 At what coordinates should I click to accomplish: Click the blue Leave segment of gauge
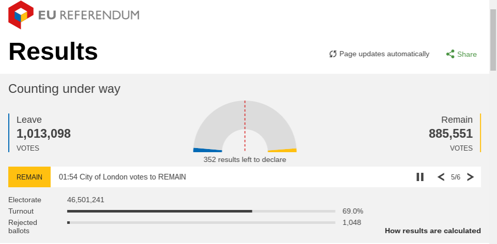click(x=207, y=150)
